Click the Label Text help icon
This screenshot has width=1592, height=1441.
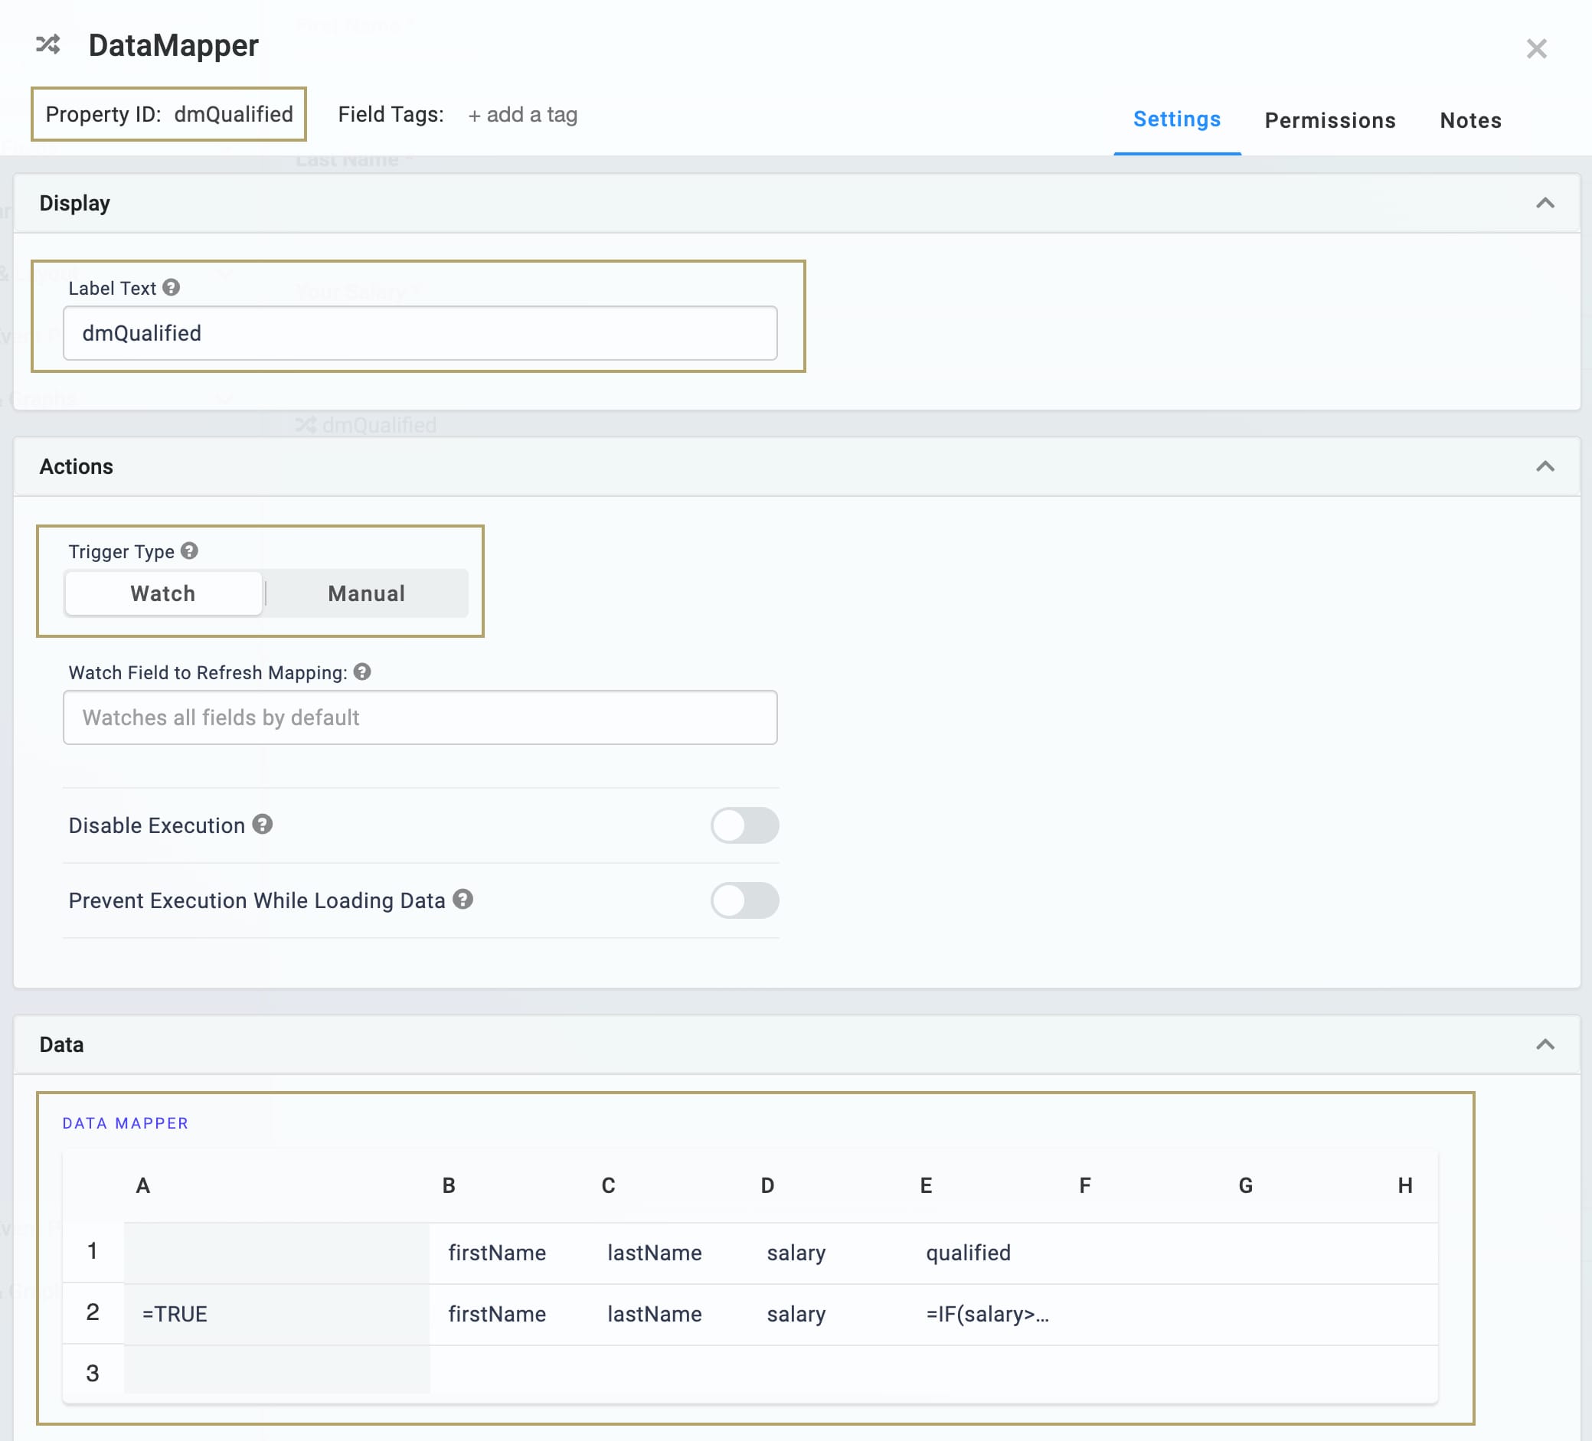pos(172,287)
